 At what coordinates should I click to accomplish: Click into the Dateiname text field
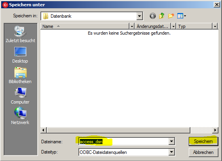click(124, 141)
